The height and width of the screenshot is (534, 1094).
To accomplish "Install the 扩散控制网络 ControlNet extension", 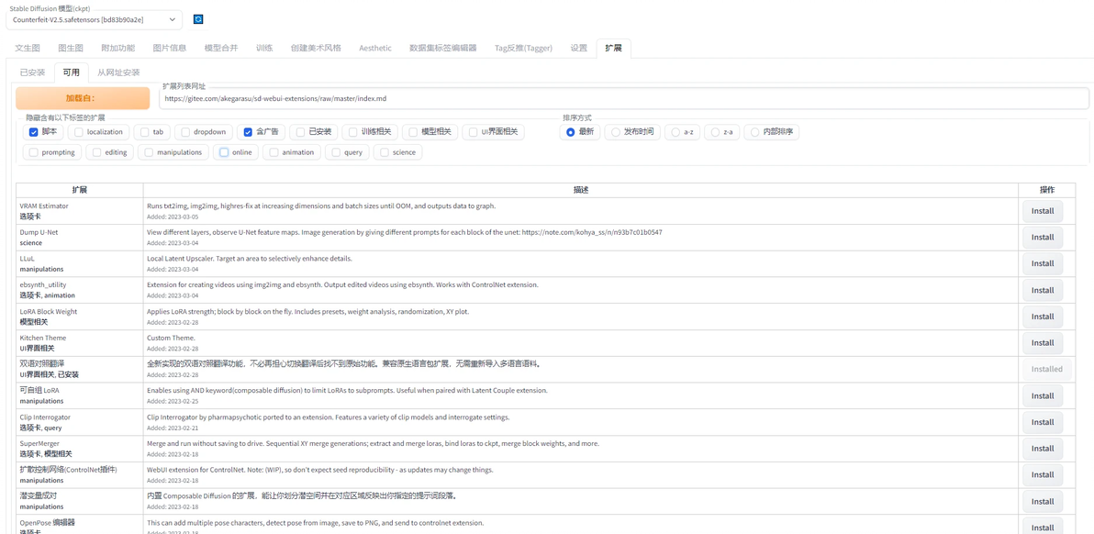I will (x=1043, y=474).
